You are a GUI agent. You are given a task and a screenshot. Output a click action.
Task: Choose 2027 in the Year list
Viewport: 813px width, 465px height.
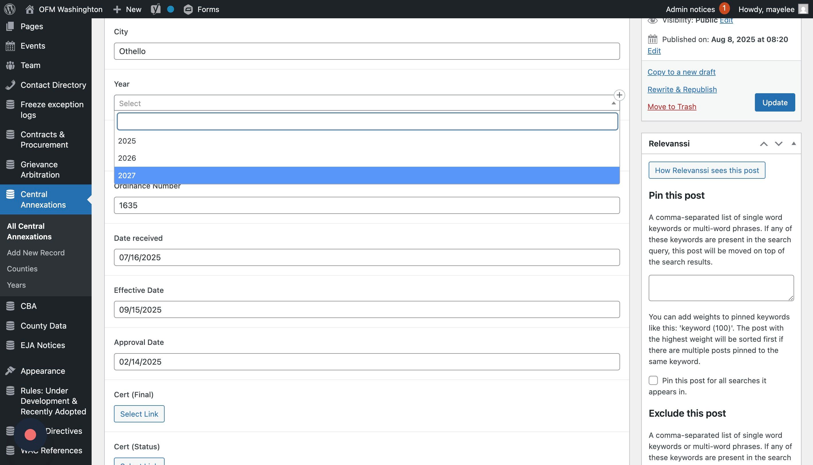127,175
